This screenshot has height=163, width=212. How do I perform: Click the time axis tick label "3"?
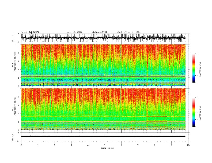click(x=71, y=145)
